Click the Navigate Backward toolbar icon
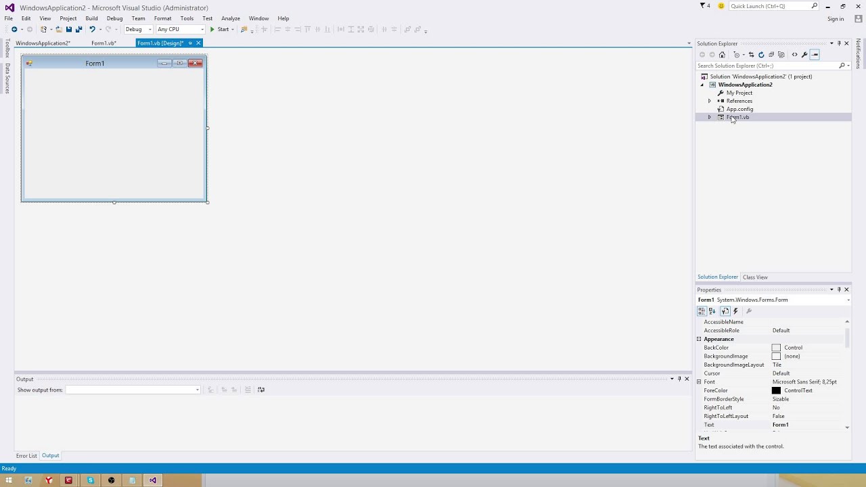 tap(14, 29)
